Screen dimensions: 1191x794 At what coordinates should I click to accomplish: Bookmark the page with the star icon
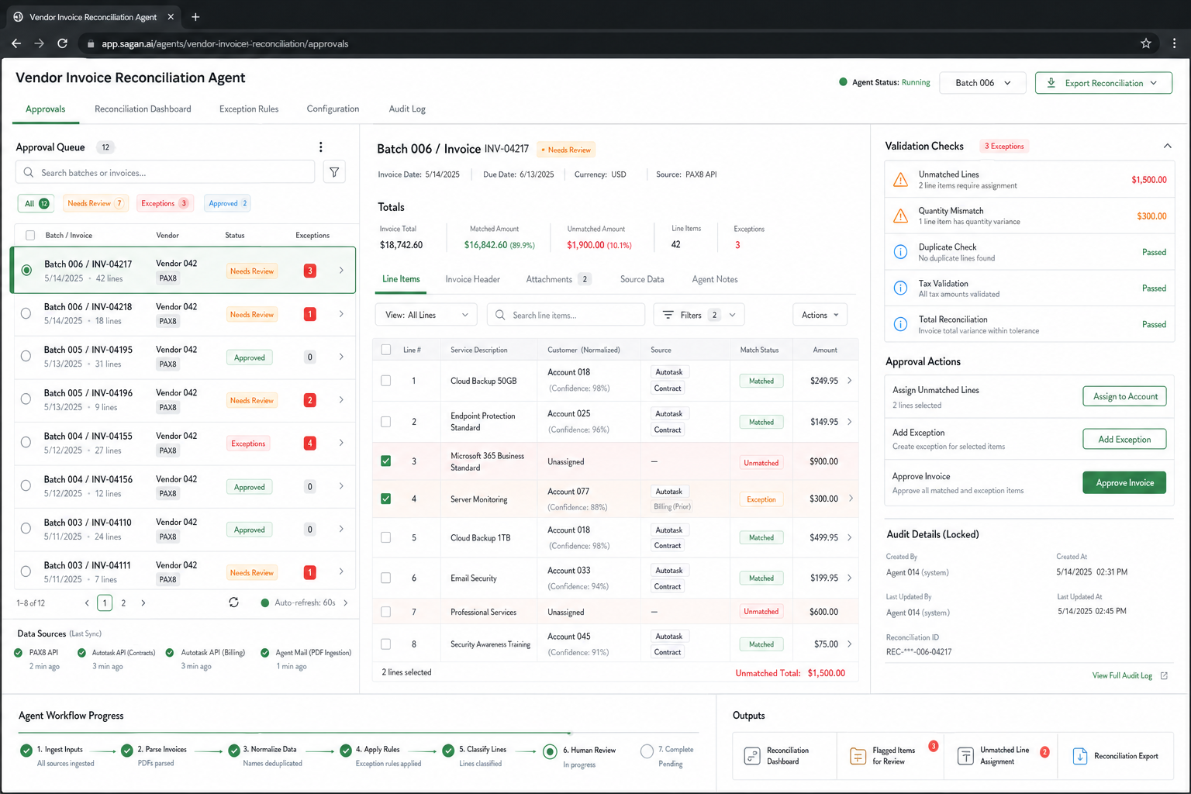coord(1145,43)
